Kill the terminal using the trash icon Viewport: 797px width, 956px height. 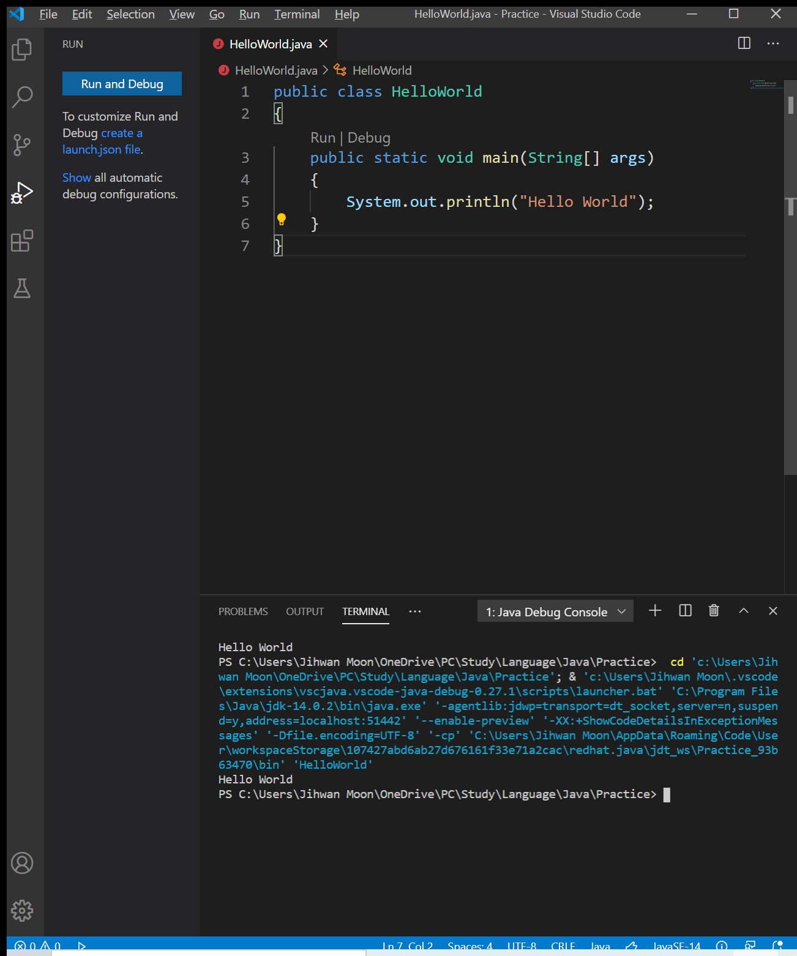[713, 611]
